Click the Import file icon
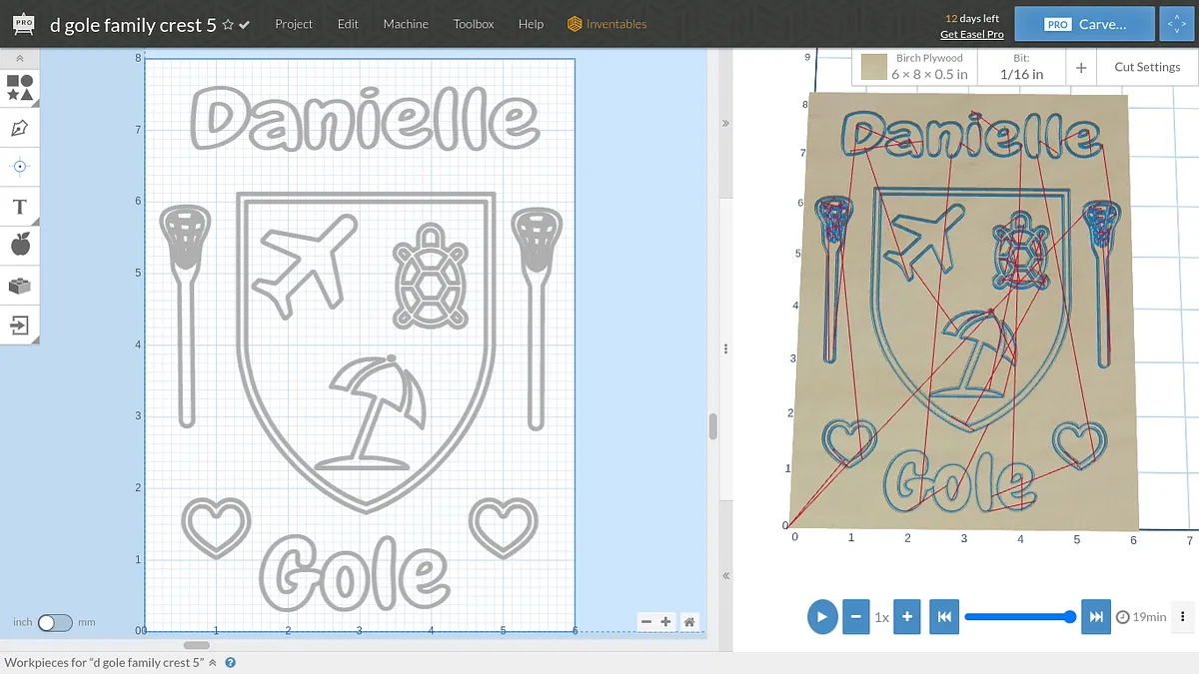Viewport: 1199px width, 674px height. [20, 325]
